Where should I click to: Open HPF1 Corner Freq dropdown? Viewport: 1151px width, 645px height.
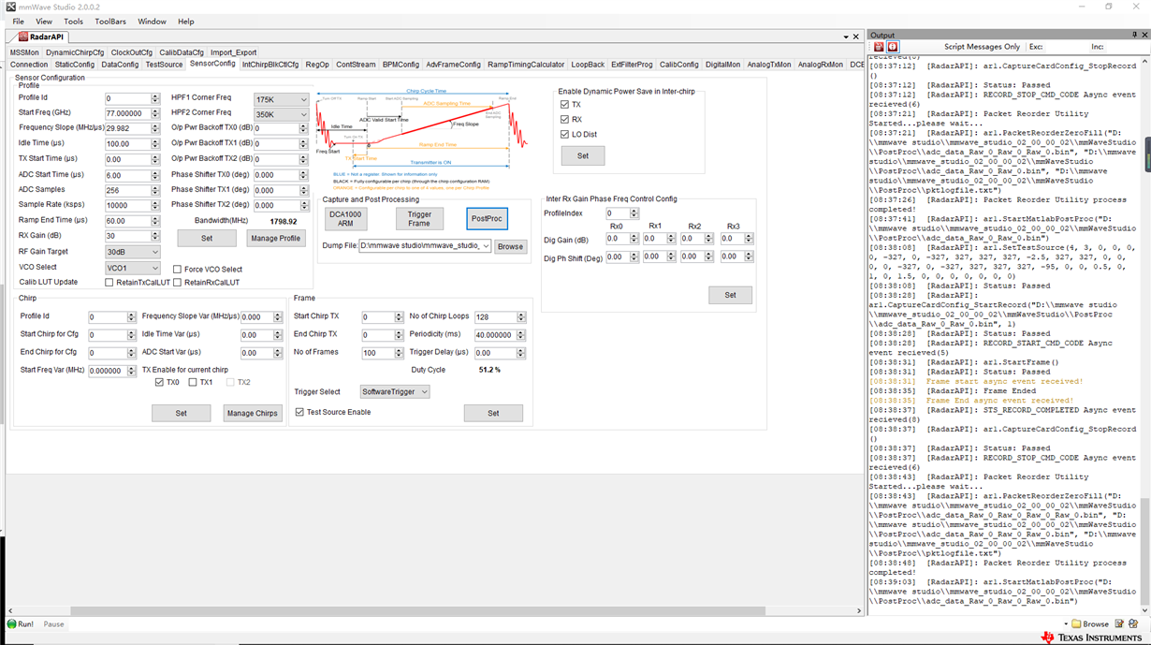click(281, 99)
